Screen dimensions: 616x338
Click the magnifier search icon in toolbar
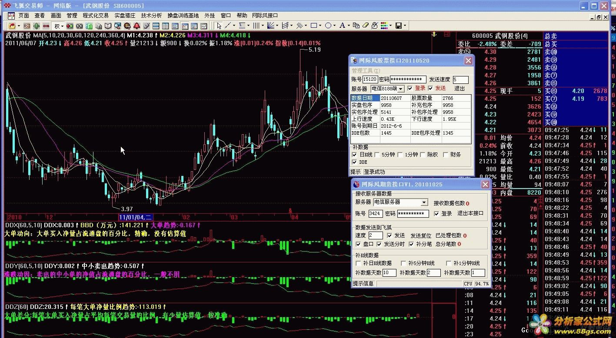(x=117, y=26)
